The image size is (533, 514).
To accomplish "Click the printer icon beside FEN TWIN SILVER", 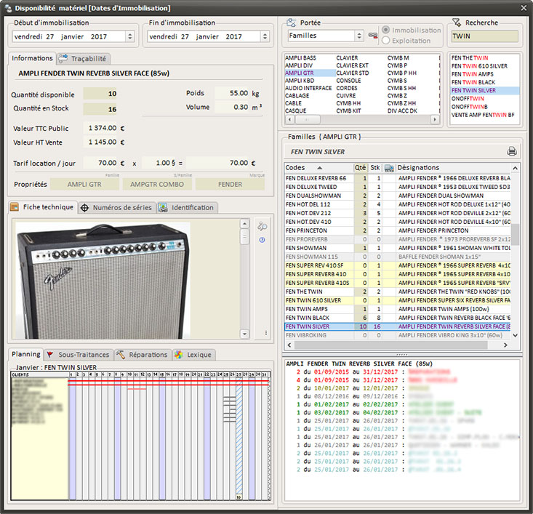I will tap(511, 151).
